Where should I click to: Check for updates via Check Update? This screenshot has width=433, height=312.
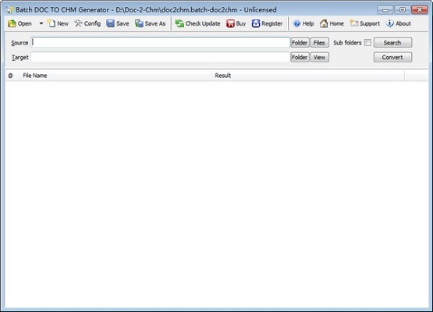pyautogui.click(x=198, y=23)
